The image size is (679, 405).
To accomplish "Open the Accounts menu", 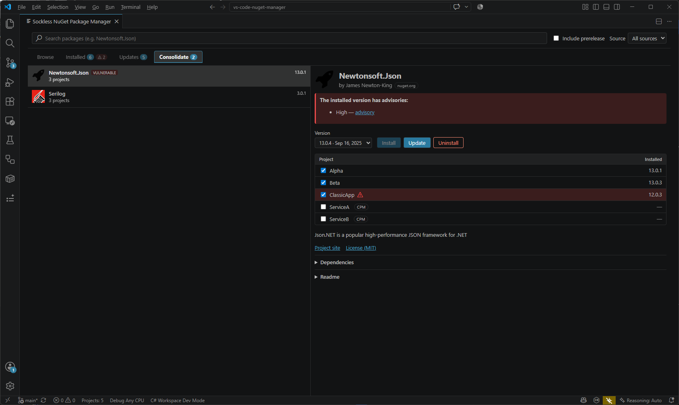I will [10, 367].
